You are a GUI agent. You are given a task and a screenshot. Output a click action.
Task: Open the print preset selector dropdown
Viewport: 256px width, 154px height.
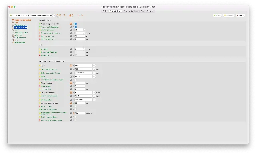pos(54,15)
